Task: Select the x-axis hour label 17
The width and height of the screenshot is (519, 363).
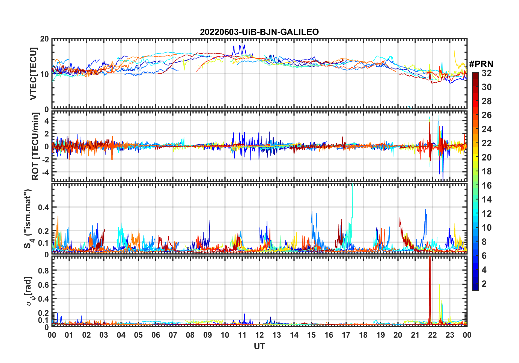Action: point(346,335)
